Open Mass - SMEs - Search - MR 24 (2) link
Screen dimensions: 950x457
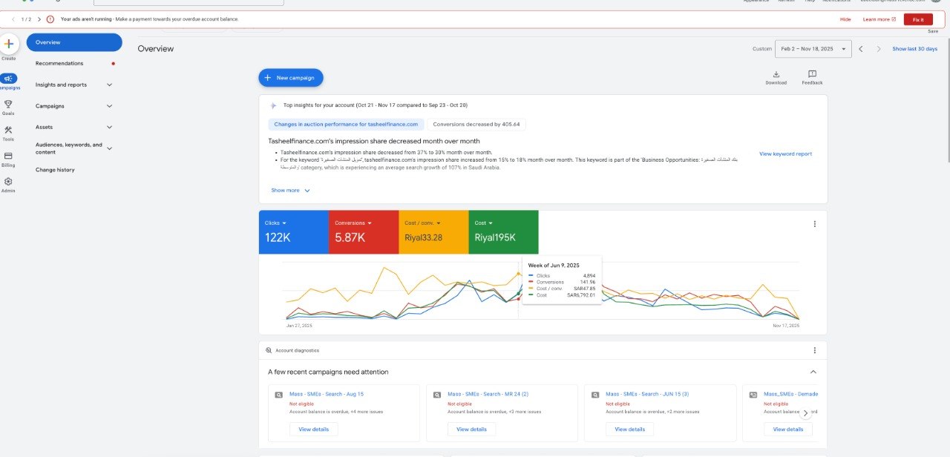[x=488, y=394]
